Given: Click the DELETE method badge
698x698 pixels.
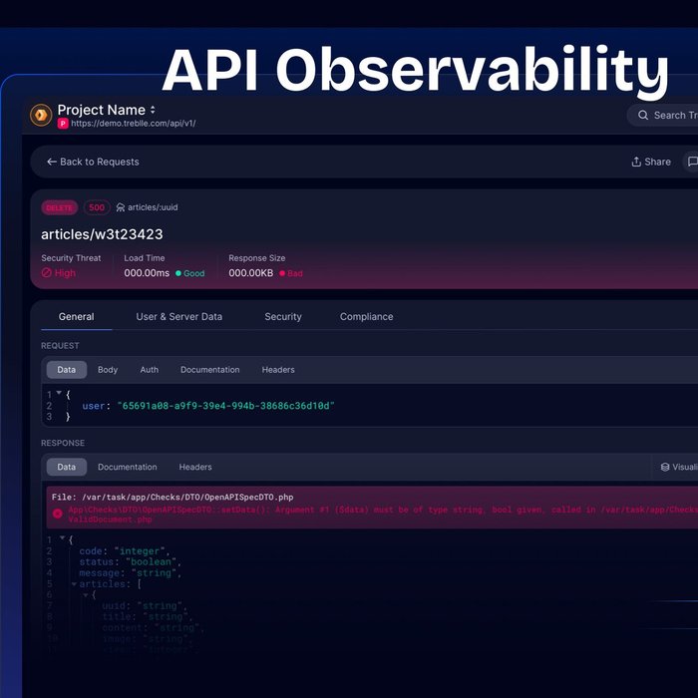Looking at the screenshot, I should 59,207.
